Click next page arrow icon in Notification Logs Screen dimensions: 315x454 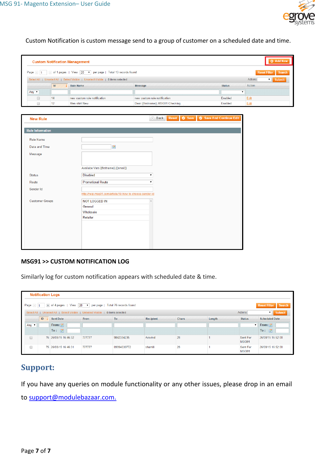[48, 305]
